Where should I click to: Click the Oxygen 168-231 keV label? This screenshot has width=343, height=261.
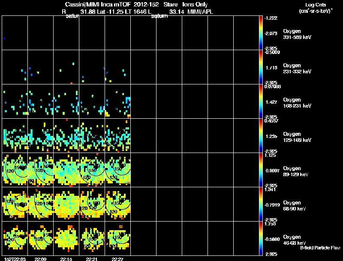point(297,103)
